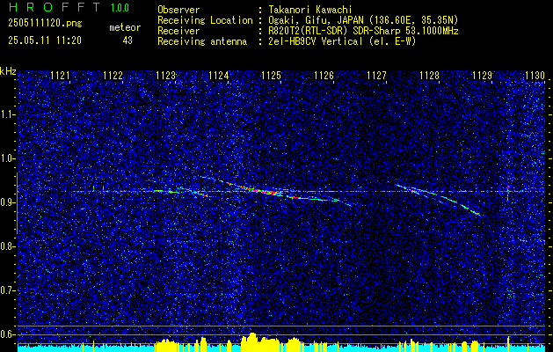This screenshot has width=553, height=352.
Task: Select the filename 2505111120.png
Action: tap(45, 24)
